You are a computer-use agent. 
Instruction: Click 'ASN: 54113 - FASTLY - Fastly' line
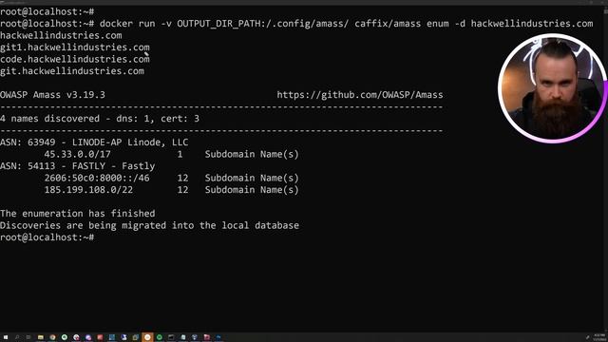[78, 166]
